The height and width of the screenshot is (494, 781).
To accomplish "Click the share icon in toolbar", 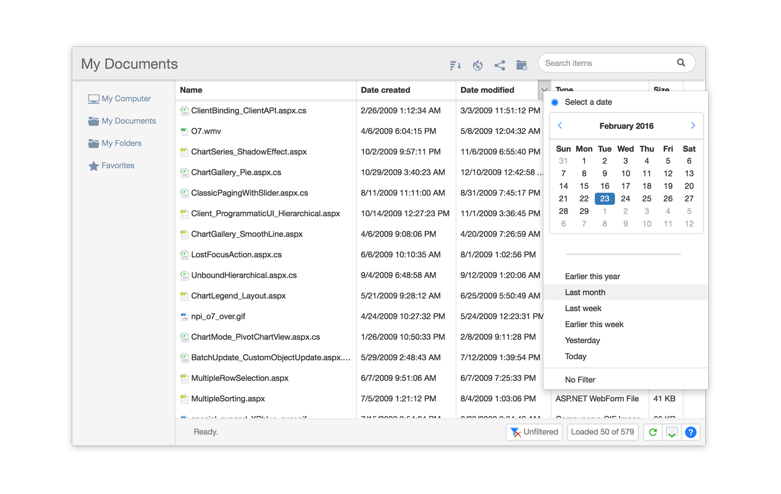I will (499, 65).
